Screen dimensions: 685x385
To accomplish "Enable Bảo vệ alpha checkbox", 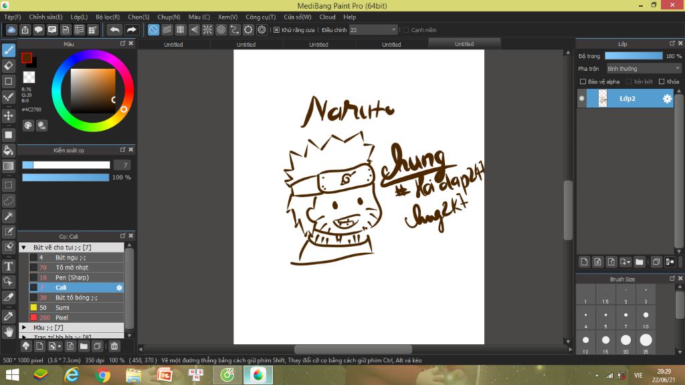I will (583, 82).
